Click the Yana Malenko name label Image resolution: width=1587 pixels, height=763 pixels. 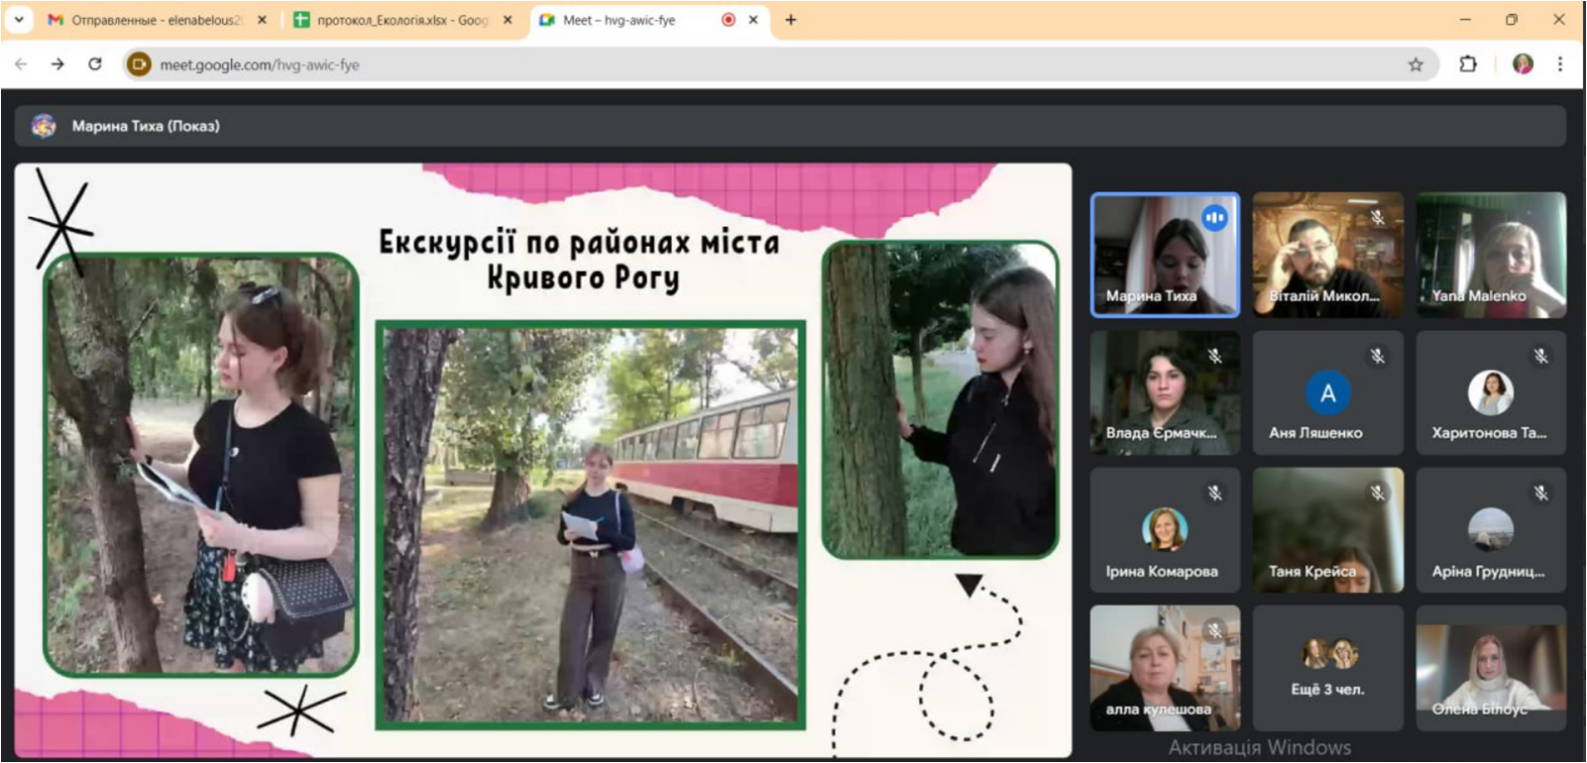1478,295
